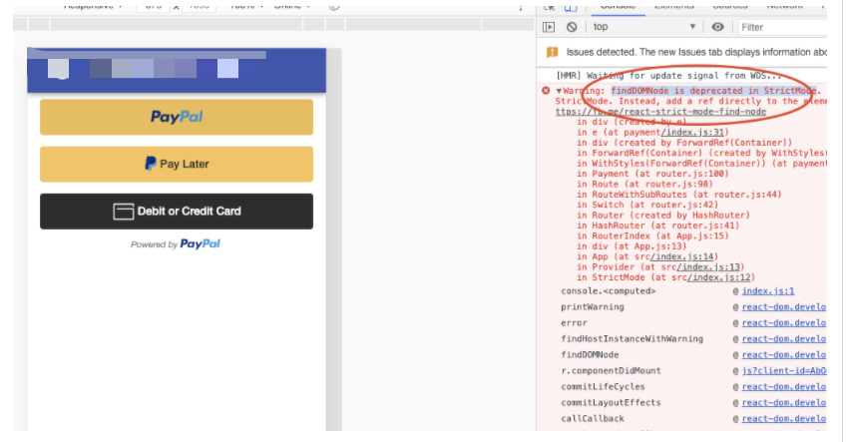848x442 pixels.
Task: Click 'callCallback' stack frame name
Action: click(593, 419)
